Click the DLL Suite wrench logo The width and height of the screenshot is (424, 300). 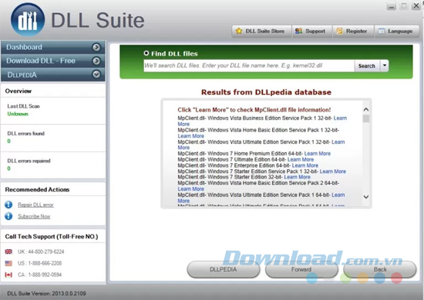point(28,20)
